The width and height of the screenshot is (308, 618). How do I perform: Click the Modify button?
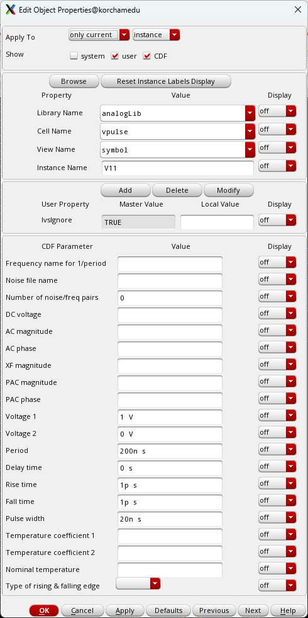229,190
